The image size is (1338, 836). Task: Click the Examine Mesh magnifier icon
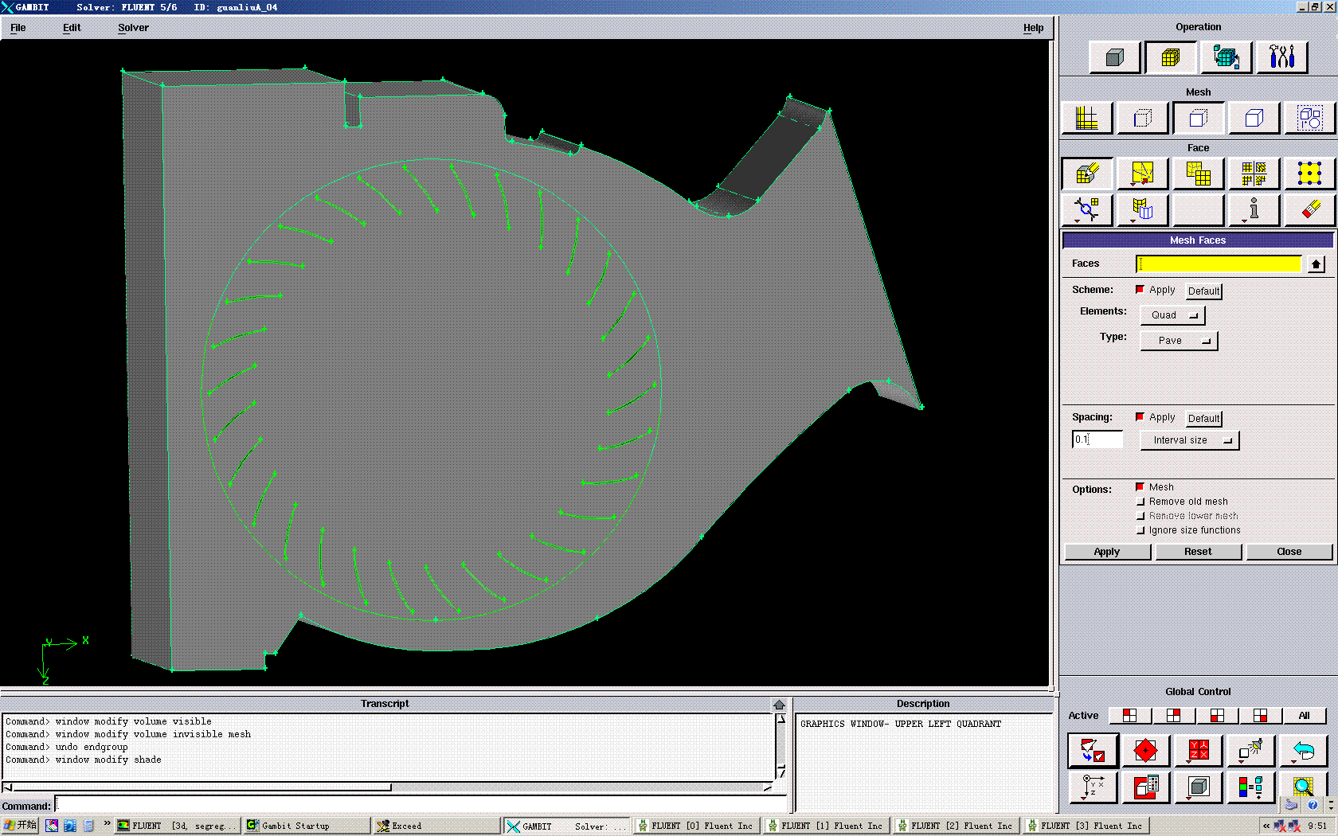[1303, 787]
